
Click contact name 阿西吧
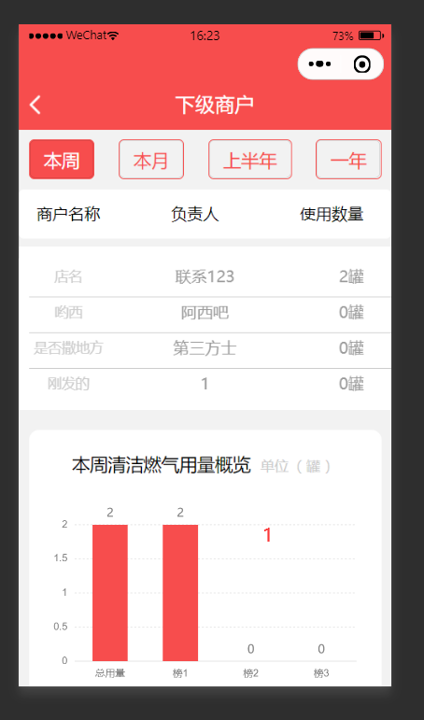click(x=205, y=313)
